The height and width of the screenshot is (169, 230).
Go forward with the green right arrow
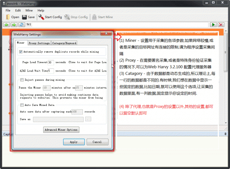(x=14, y=25)
